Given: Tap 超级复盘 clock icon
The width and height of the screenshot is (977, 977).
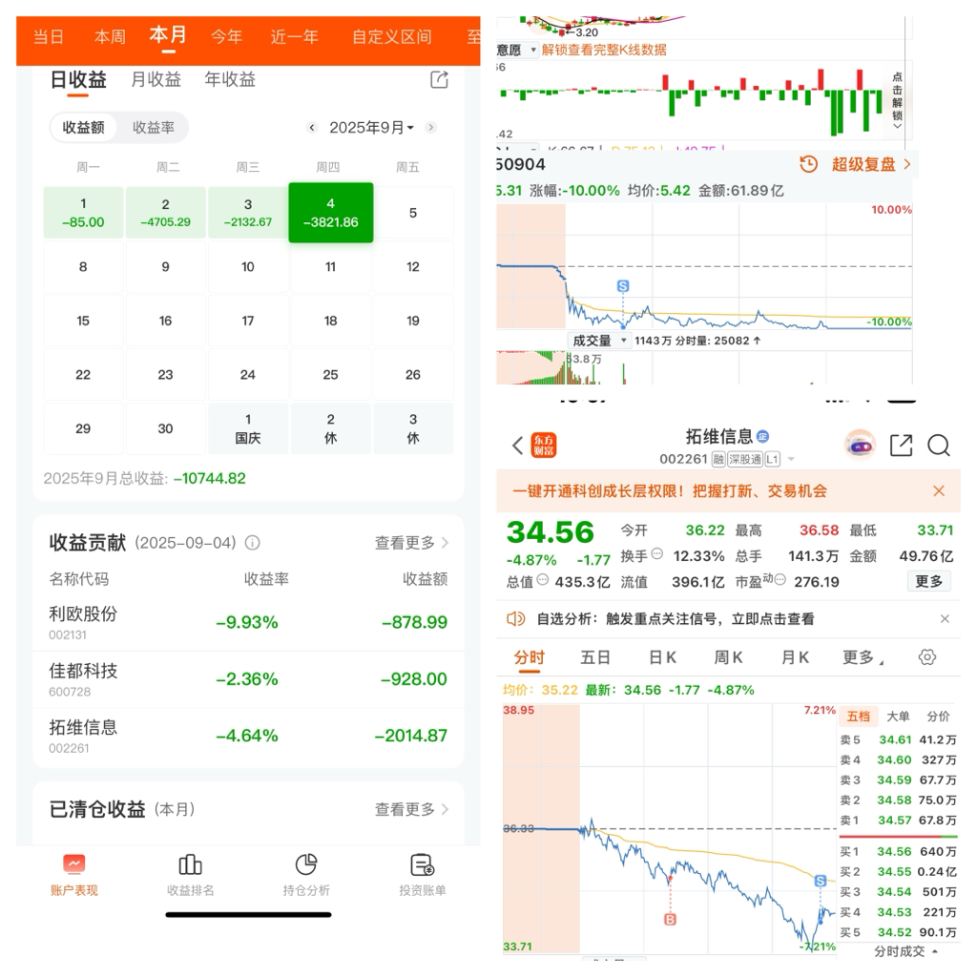Looking at the screenshot, I should tap(808, 164).
